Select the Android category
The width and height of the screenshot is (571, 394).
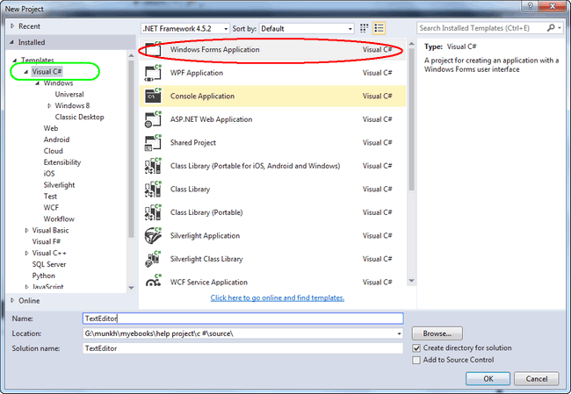coord(56,140)
